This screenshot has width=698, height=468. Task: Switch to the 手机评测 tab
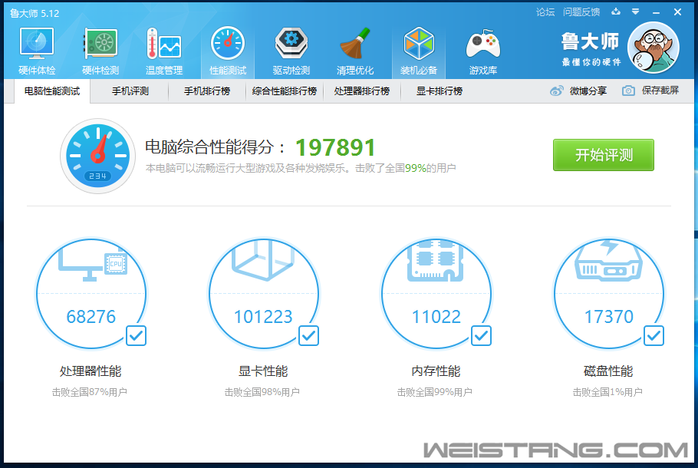(x=130, y=91)
